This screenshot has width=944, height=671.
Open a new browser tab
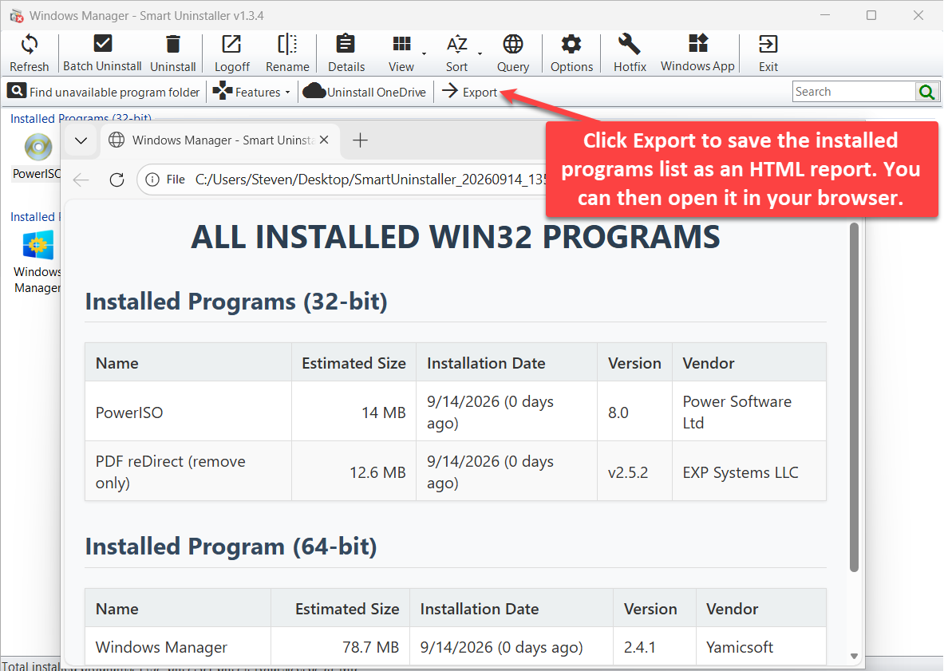[360, 140]
